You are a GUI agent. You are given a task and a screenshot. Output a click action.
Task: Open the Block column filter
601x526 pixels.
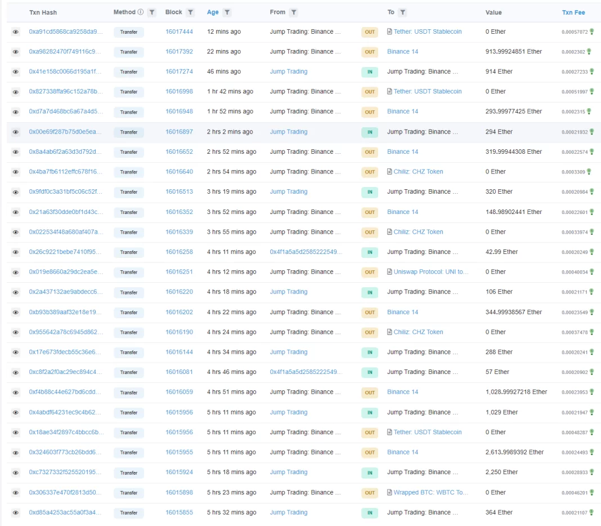pos(190,12)
